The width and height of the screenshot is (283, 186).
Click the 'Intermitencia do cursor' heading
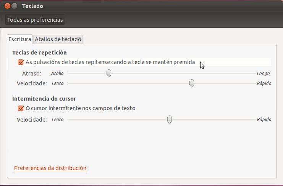pos(44,99)
